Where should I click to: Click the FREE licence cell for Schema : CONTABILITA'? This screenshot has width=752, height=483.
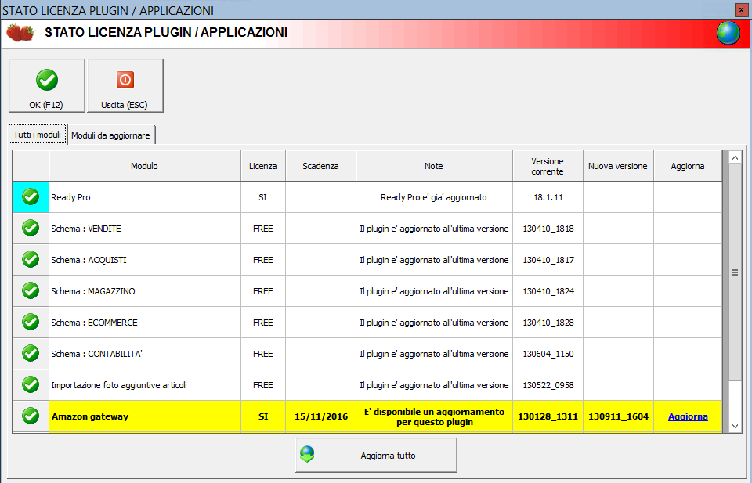coord(263,354)
